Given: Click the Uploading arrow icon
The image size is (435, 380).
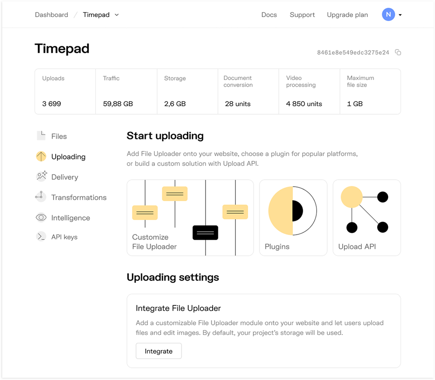Looking at the screenshot, I should (41, 157).
